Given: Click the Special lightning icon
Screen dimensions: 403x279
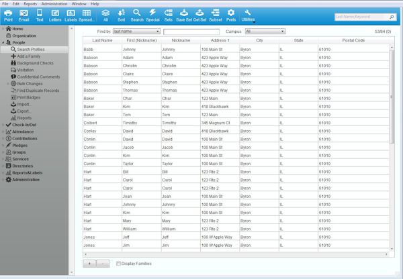Looking at the screenshot, I should point(152,15).
